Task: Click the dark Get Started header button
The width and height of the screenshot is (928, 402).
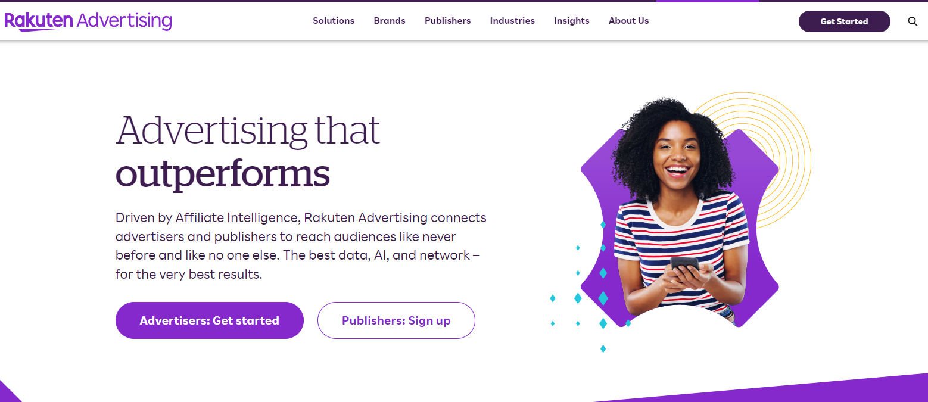Action: (x=844, y=21)
